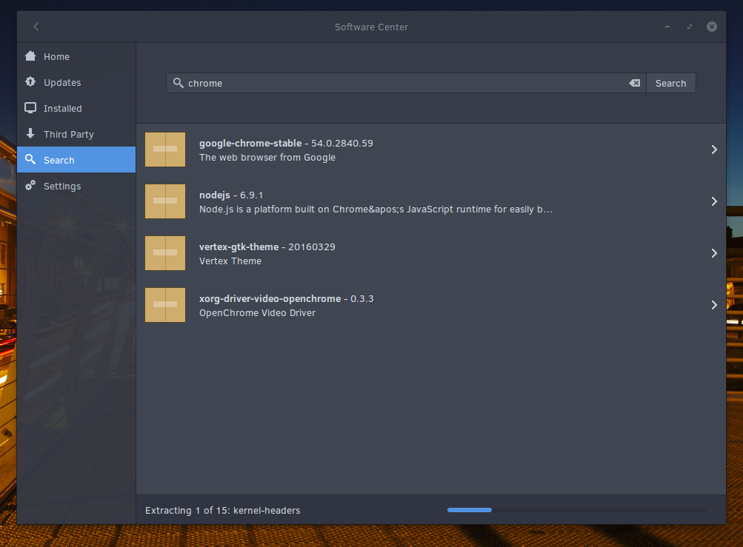Select xorg-driver-video-openchrome - 0.3.3 title
Viewport: 743px width, 547px height.
[x=286, y=299]
